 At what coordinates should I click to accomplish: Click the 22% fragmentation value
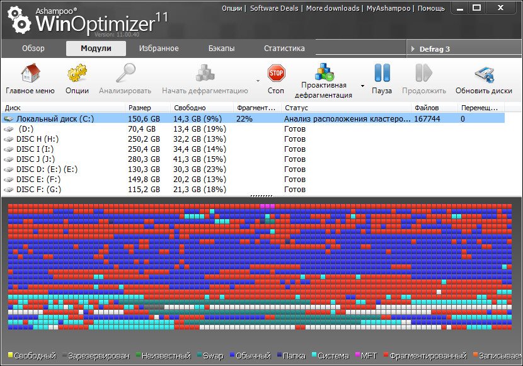[244, 119]
